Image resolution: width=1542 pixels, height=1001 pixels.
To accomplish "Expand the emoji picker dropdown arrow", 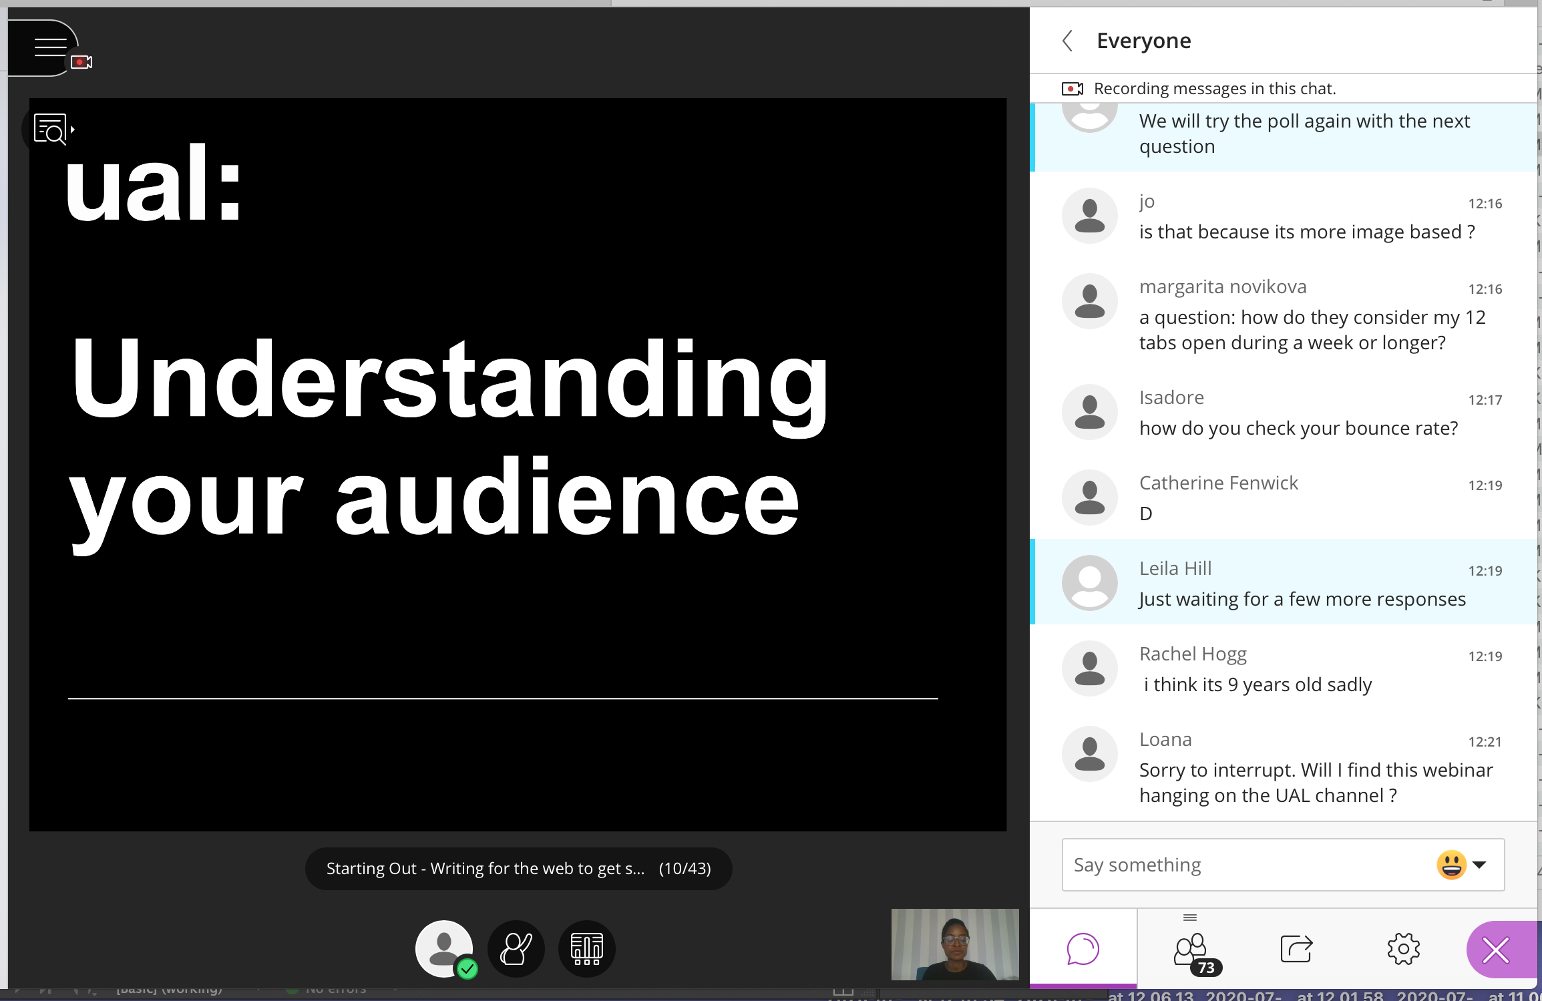I will coord(1479,865).
